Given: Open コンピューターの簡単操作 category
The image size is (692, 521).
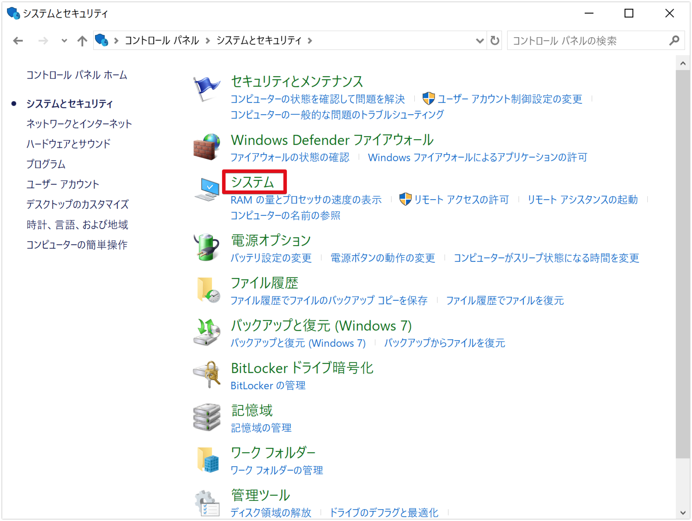Looking at the screenshot, I should coord(77,245).
